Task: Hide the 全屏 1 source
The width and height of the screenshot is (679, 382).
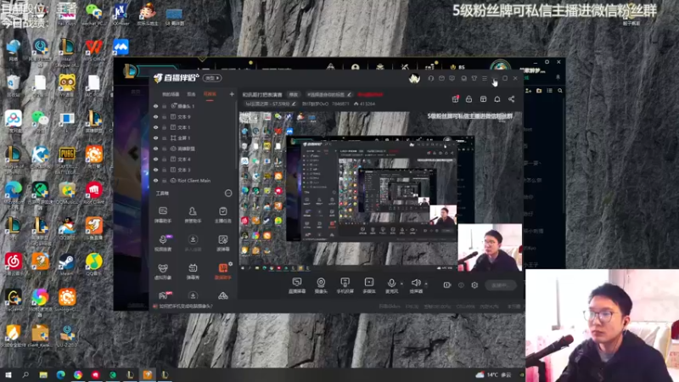Action: [155, 138]
